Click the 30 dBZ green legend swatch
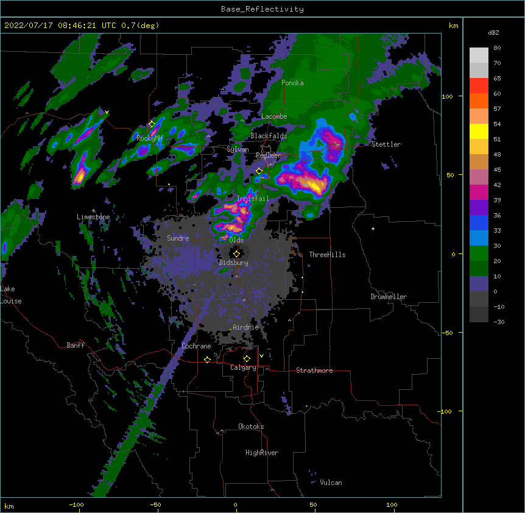Viewport: 525px width, 513px height. [x=479, y=253]
